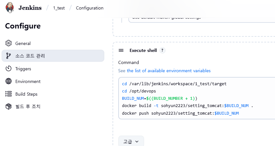Expand the 고급 advanced options button
The height and width of the screenshot is (146, 275).
coord(131,142)
